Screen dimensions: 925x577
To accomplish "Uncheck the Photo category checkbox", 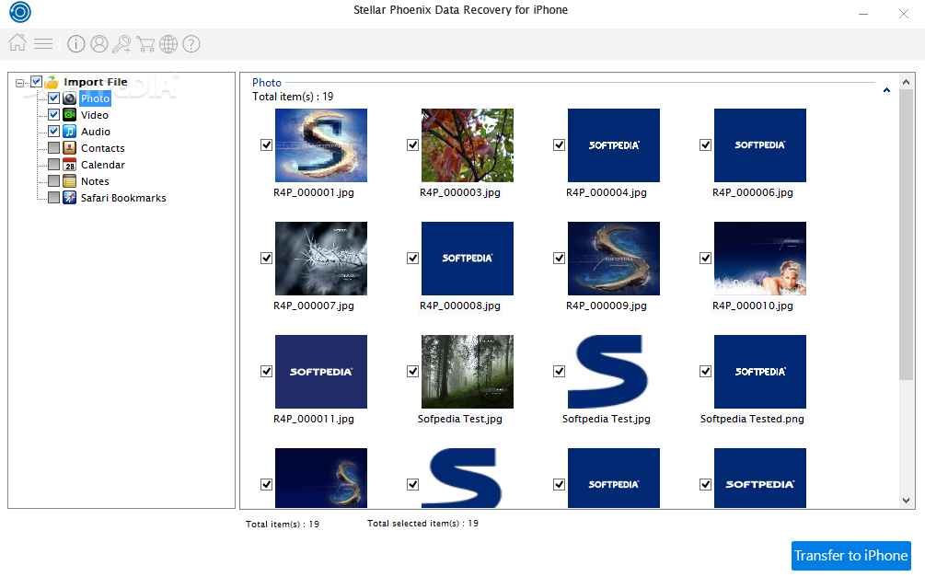I will pyautogui.click(x=53, y=98).
